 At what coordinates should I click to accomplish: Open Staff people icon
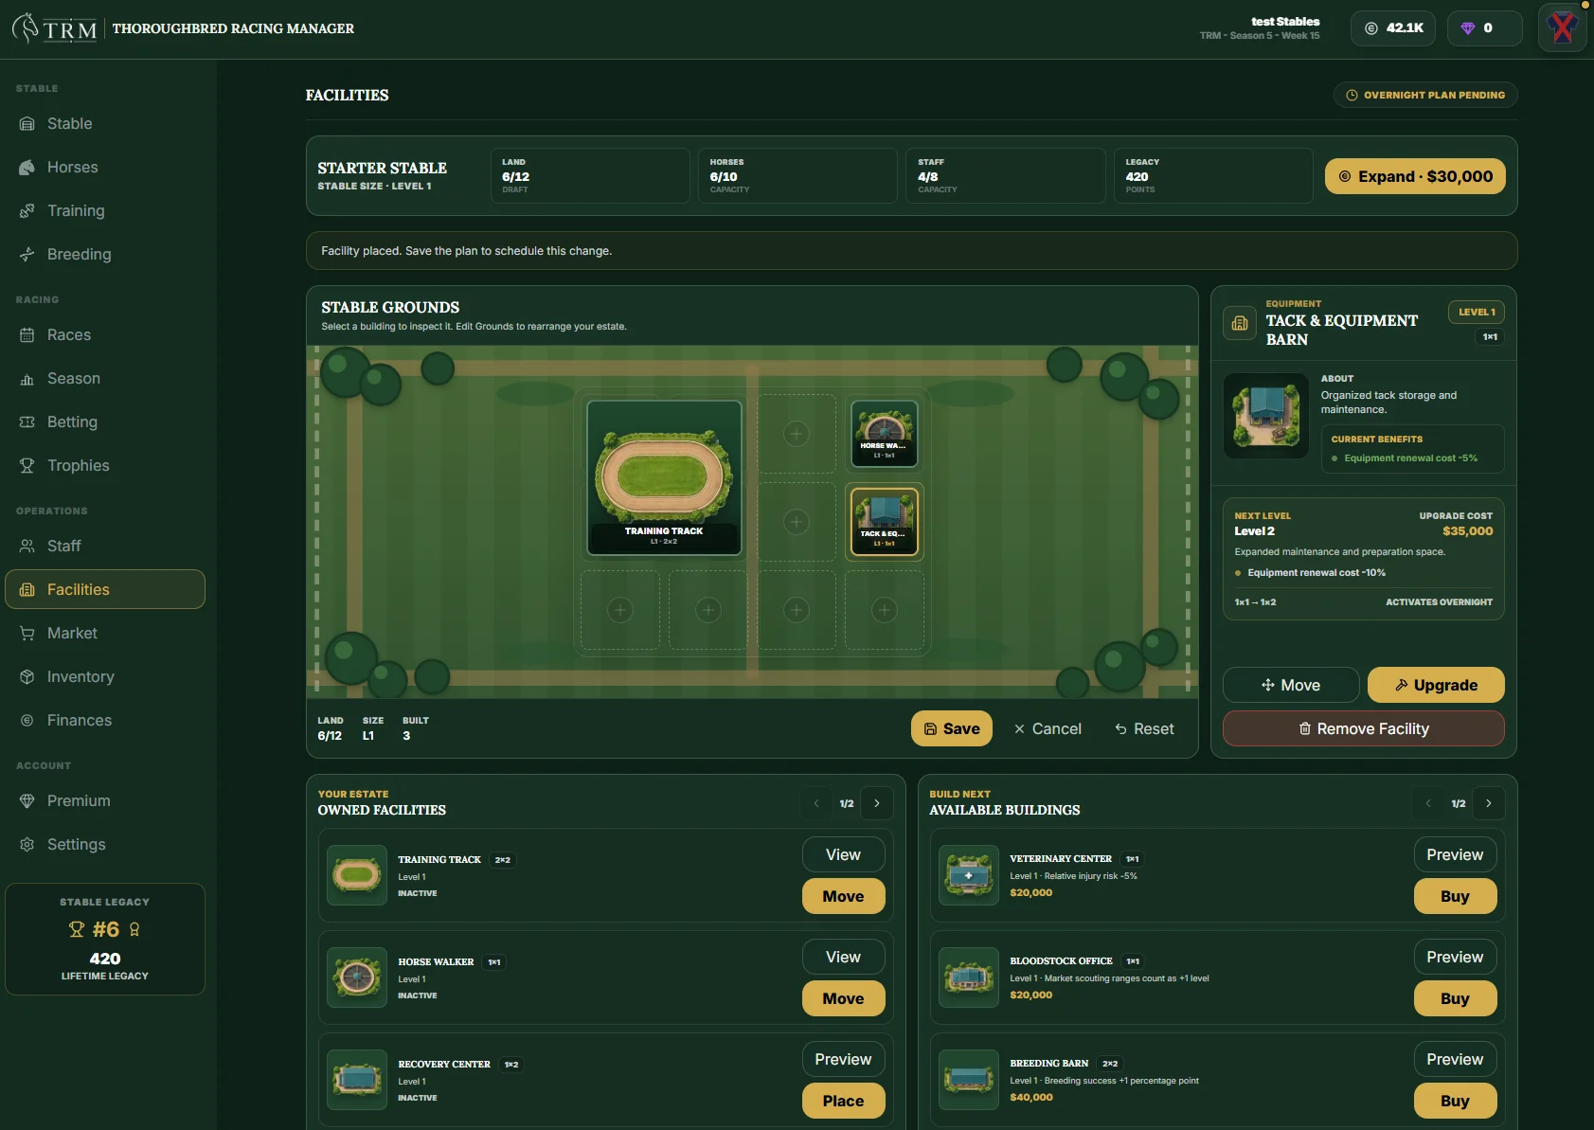coord(27,547)
